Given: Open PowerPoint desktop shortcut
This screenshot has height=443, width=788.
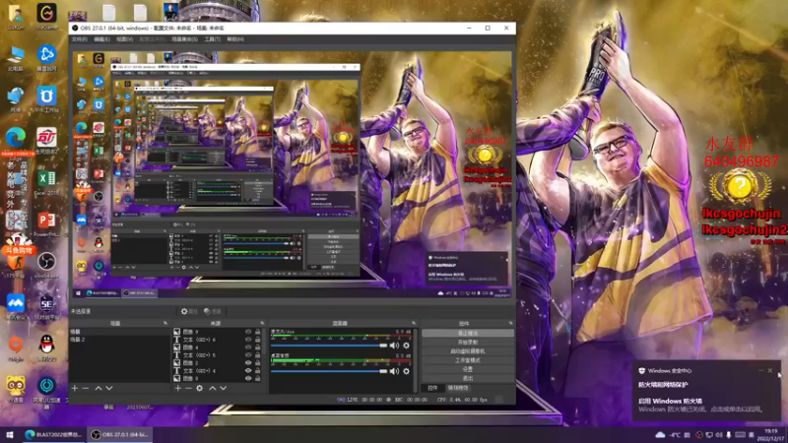Looking at the screenshot, I should (x=46, y=224).
